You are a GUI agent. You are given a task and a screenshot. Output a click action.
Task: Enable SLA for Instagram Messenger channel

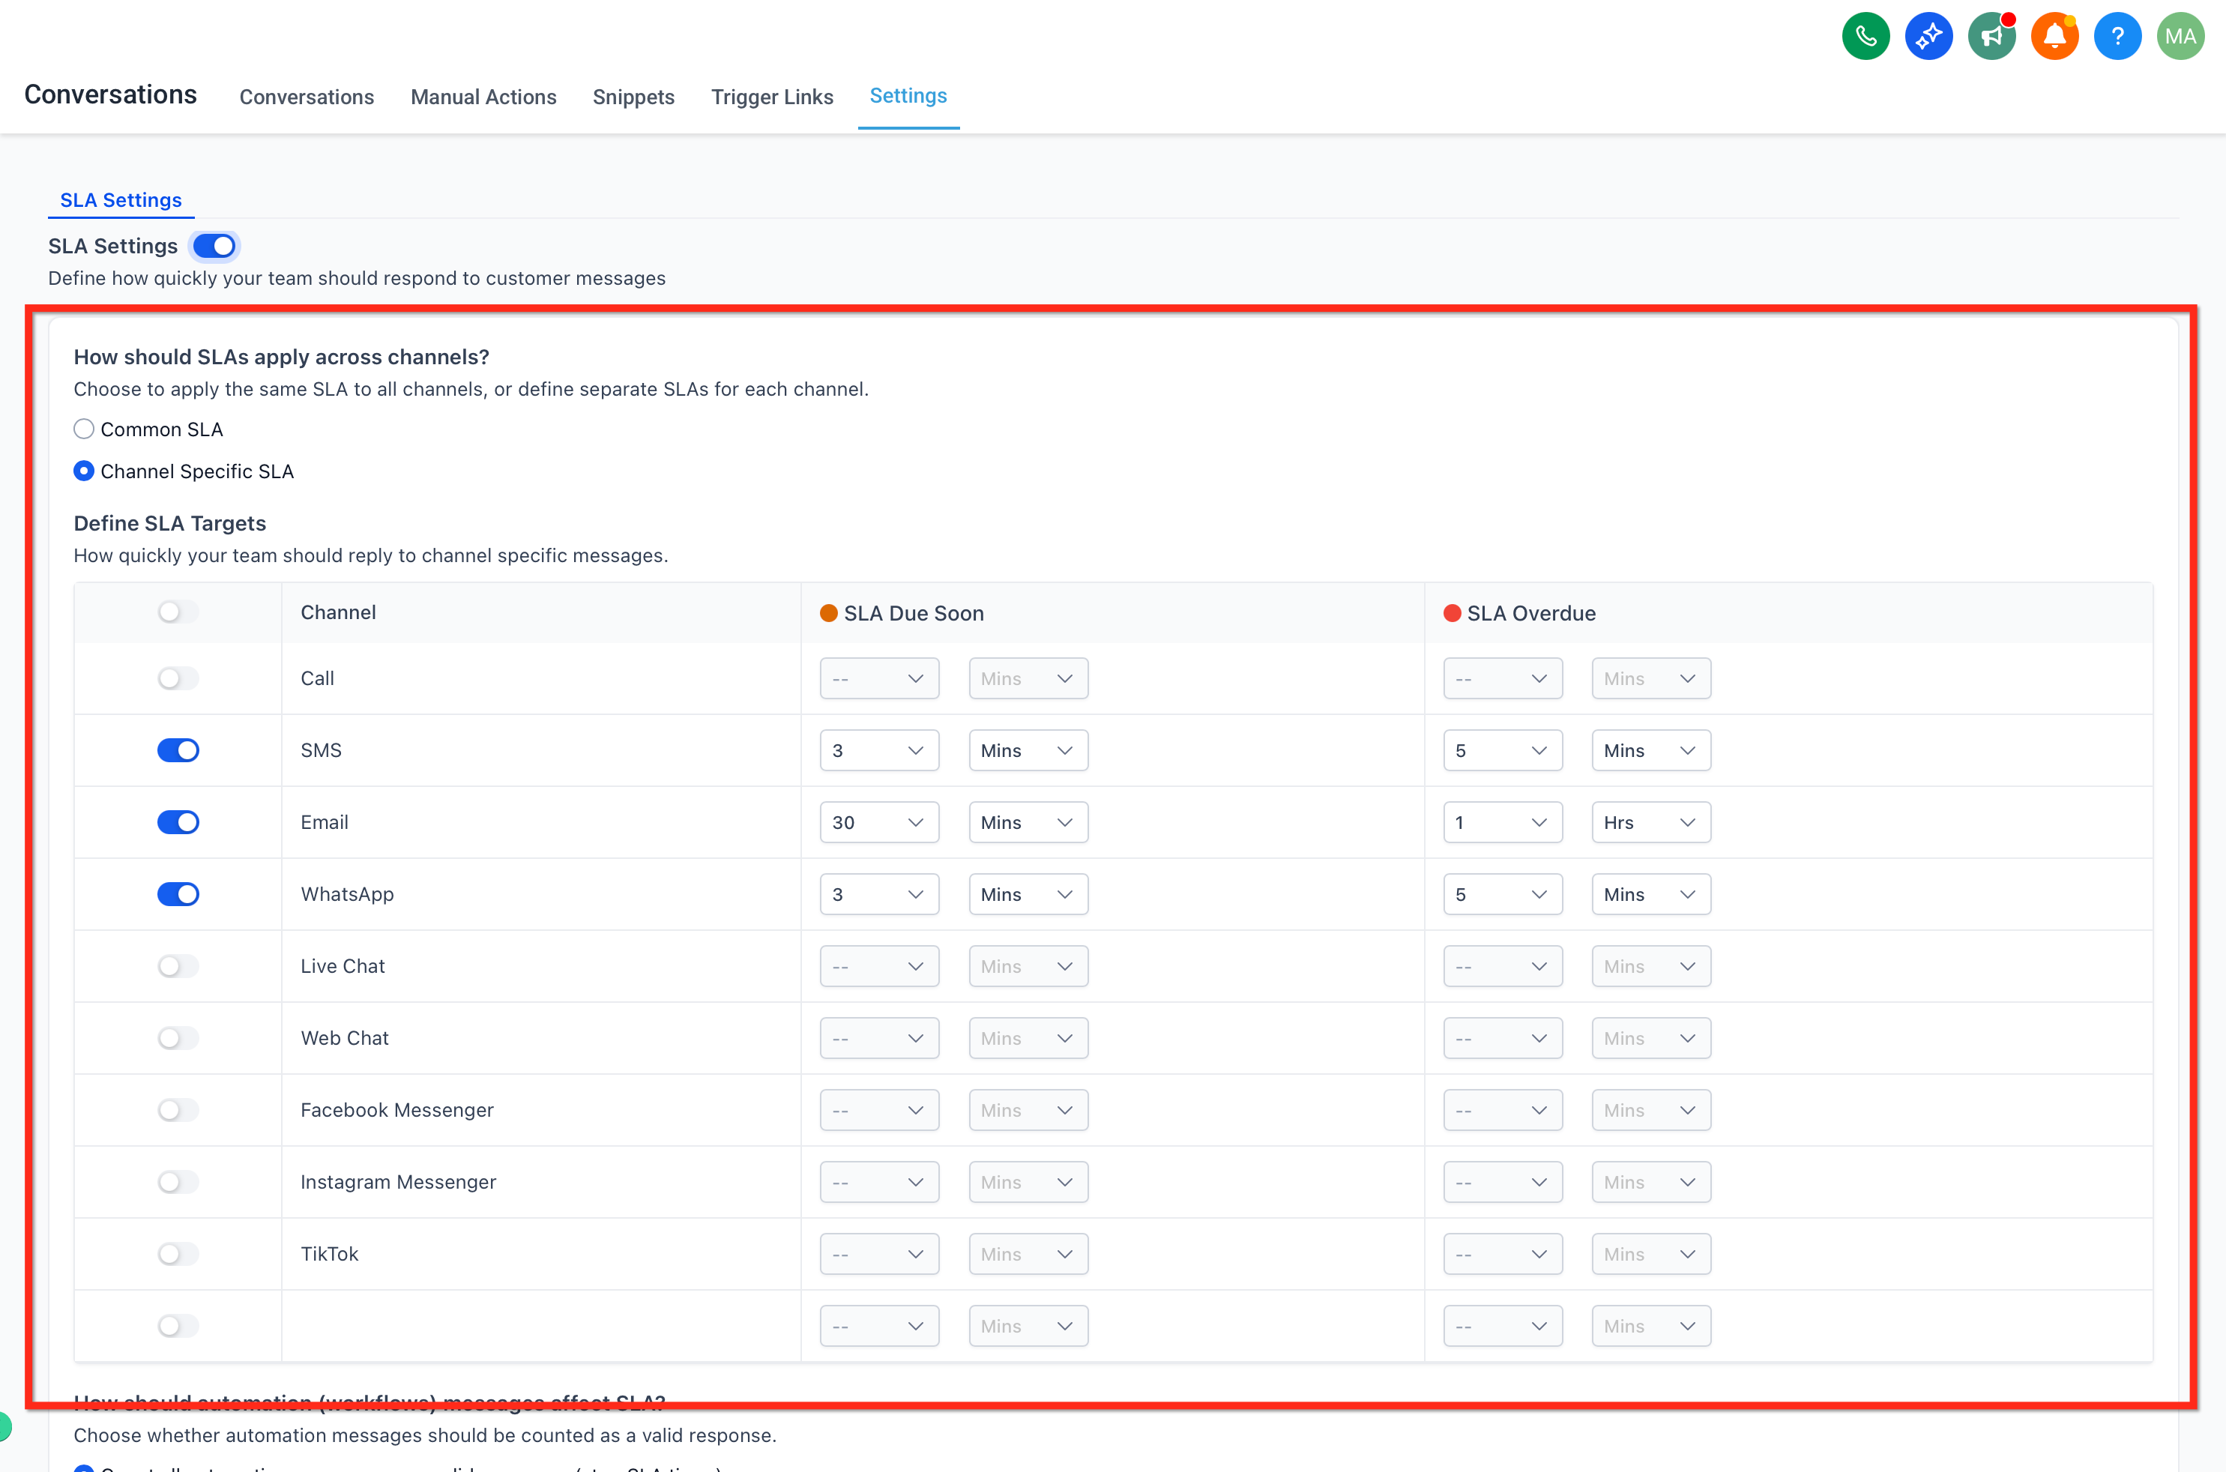(x=178, y=1182)
